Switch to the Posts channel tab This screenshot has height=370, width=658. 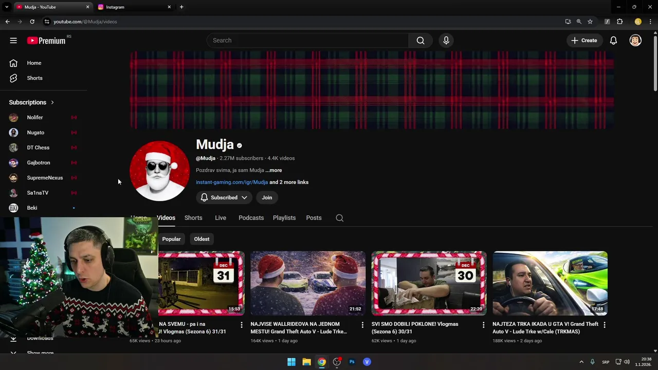tap(314, 218)
